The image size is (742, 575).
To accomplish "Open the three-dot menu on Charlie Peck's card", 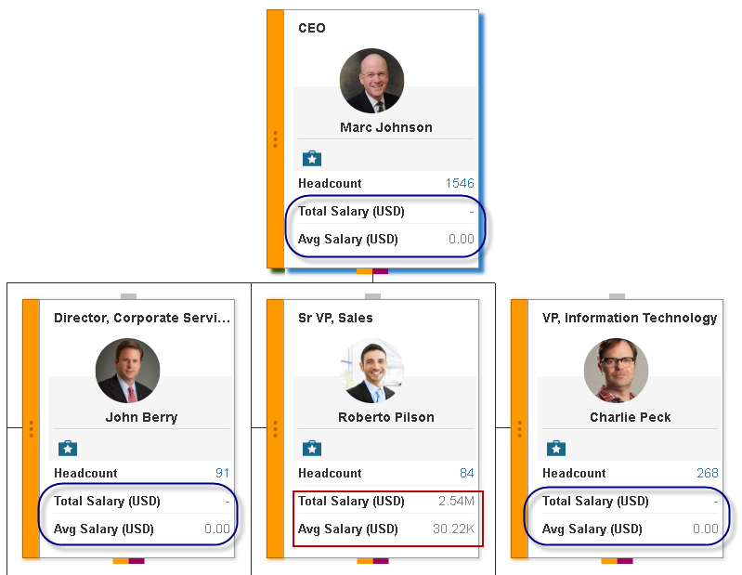I will (520, 429).
